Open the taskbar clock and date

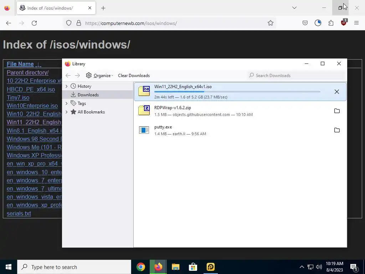point(334,267)
